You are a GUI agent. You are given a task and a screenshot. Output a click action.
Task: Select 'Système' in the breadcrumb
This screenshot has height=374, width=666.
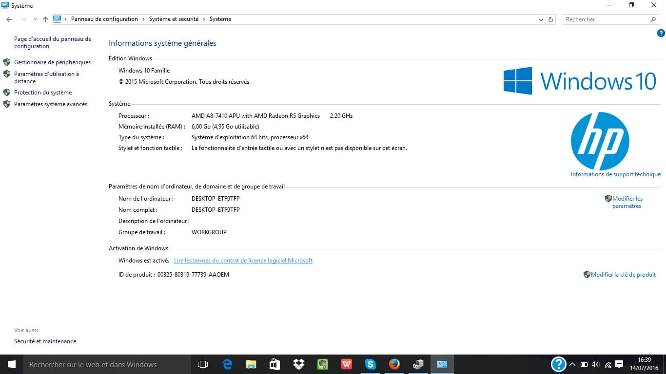point(220,19)
